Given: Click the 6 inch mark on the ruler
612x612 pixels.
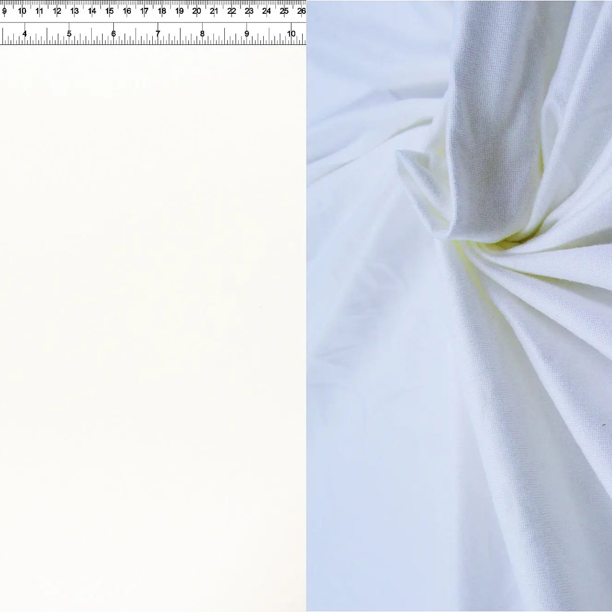Looking at the screenshot, I should (x=113, y=33).
